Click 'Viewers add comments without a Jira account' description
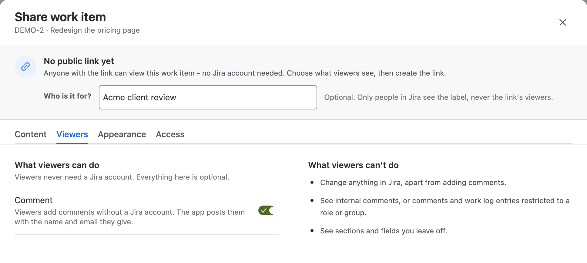Viewport: 587px width, 263px height. point(130,217)
